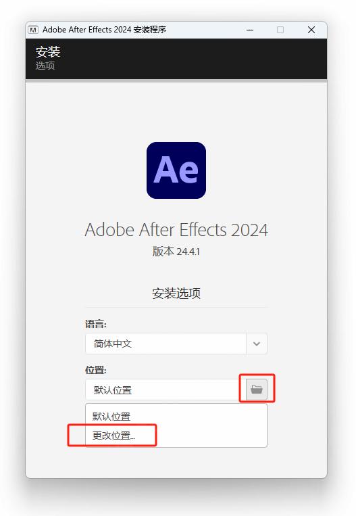Click the Ae After Effects logo
356x516 pixels.
[176, 170]
